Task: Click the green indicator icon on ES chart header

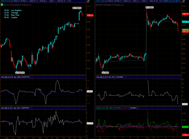Action: [97, 6]
